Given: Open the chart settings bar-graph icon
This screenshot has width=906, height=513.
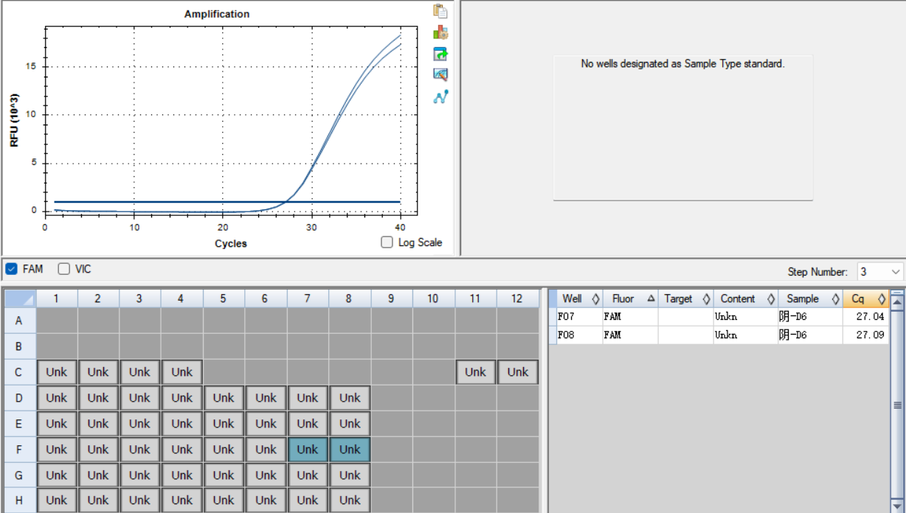Looking at the screenshot, I should tap(440, 32).
